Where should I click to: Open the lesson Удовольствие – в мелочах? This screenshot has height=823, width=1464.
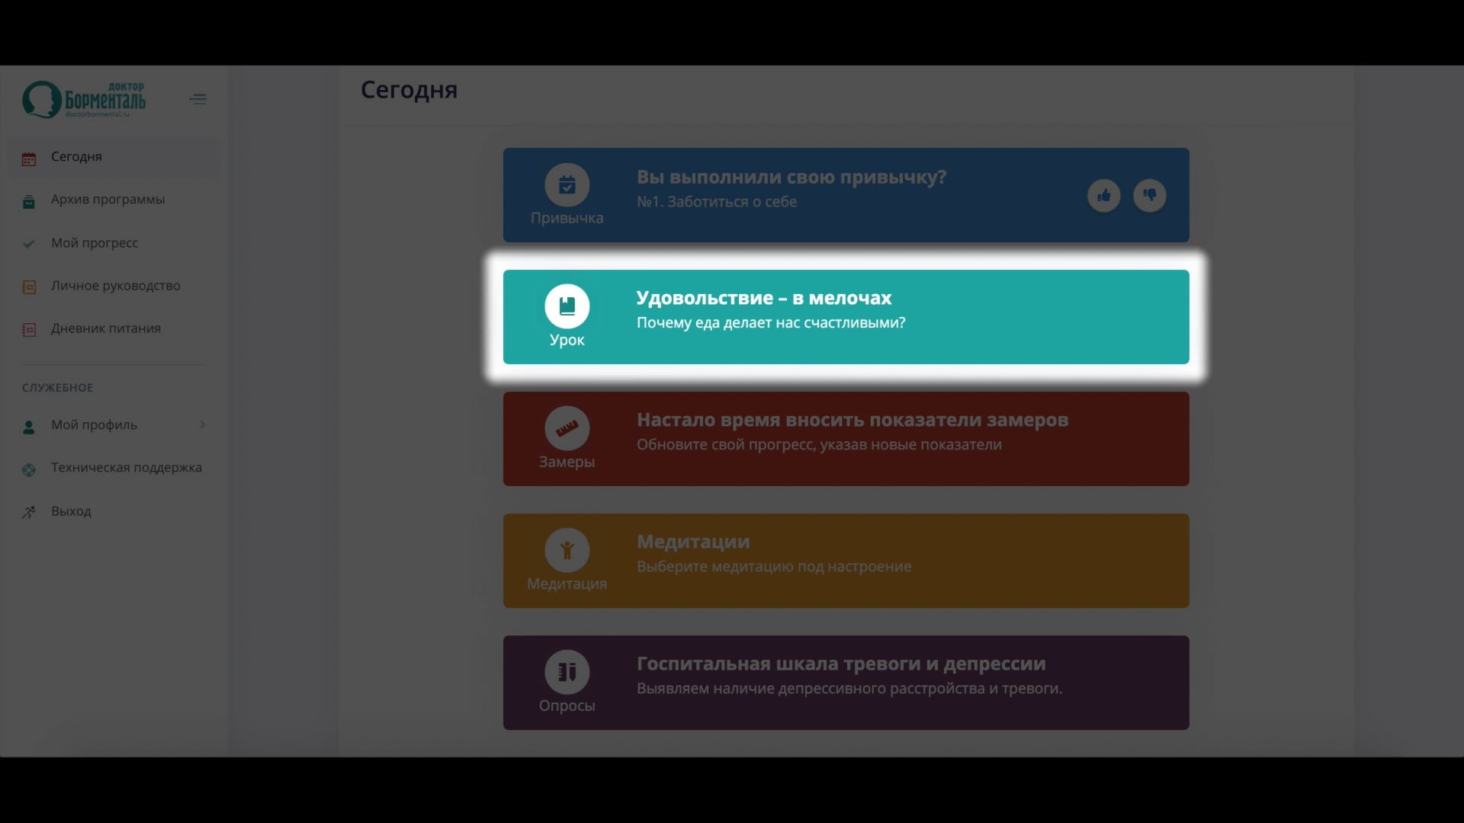(x=763, y=298)
